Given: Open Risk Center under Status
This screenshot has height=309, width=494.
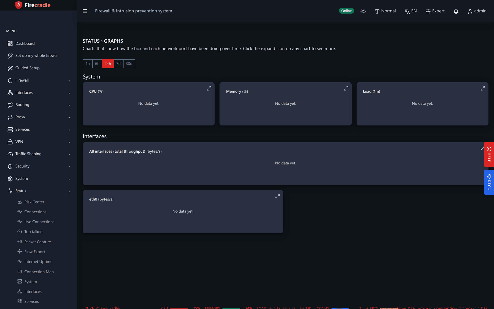Looking at the screenshot, I should pyautogui.click(x=34, y=202).
